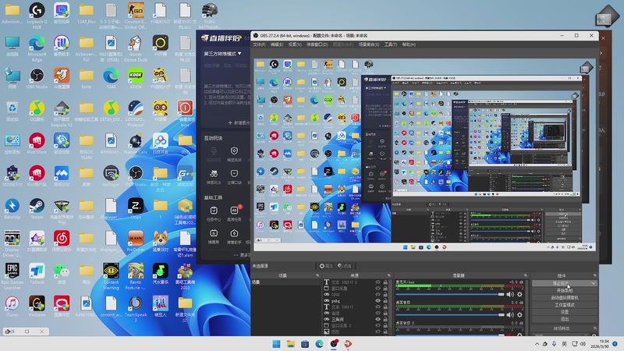Expand the 第三方推流模式 dropdown
Viewport: 624px width, 351px height.
click(x=222, y=54)
